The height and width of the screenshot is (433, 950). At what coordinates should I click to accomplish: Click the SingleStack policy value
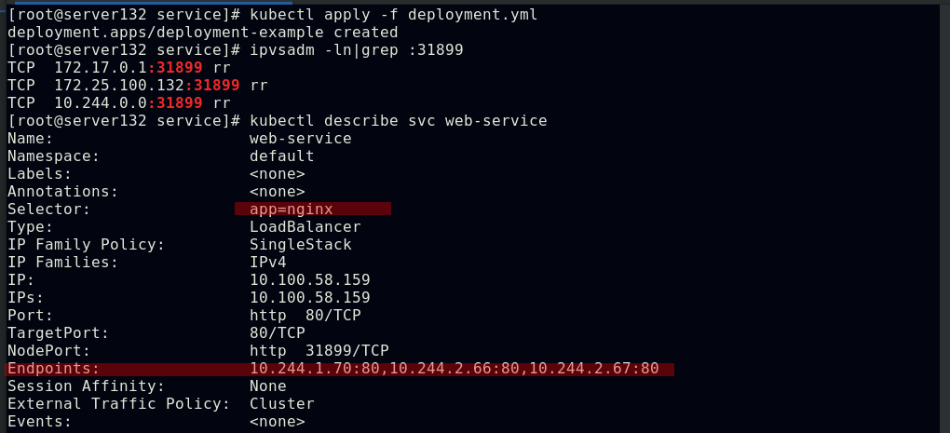coord(300,245)
